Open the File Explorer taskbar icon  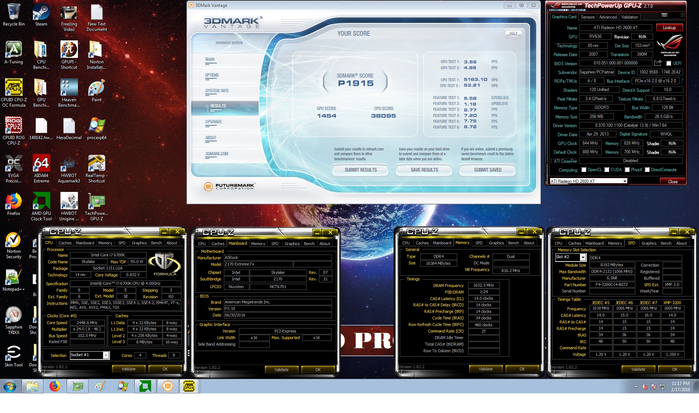(x=32, y=386)
